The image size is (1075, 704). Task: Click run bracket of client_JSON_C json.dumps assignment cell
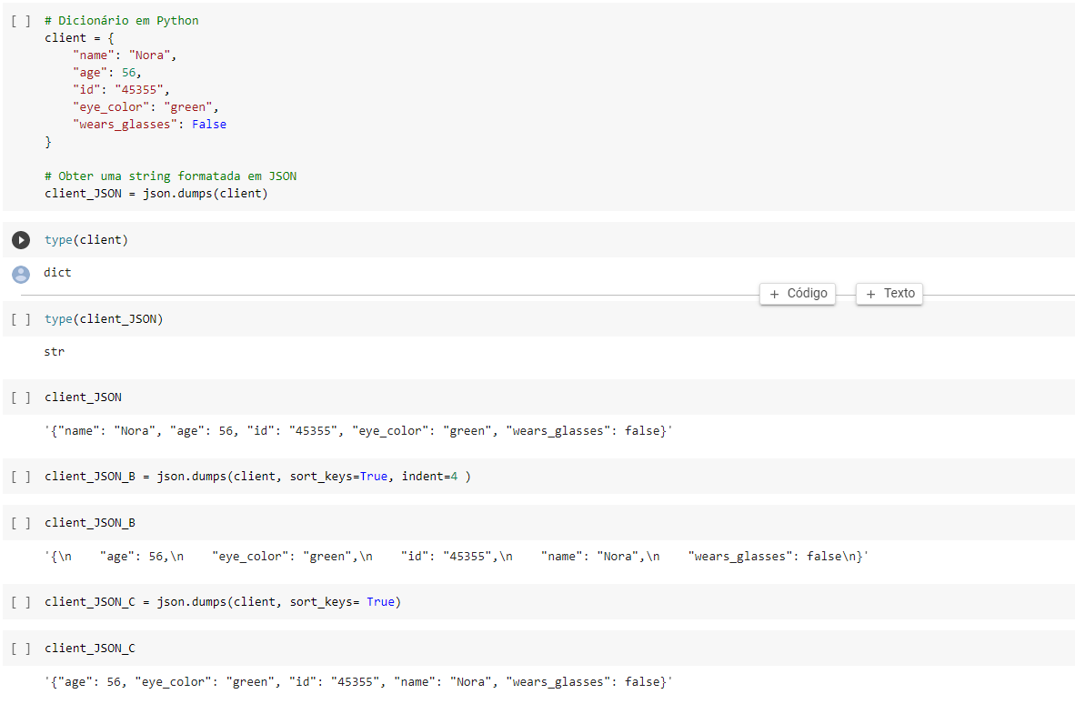(21, 602)
